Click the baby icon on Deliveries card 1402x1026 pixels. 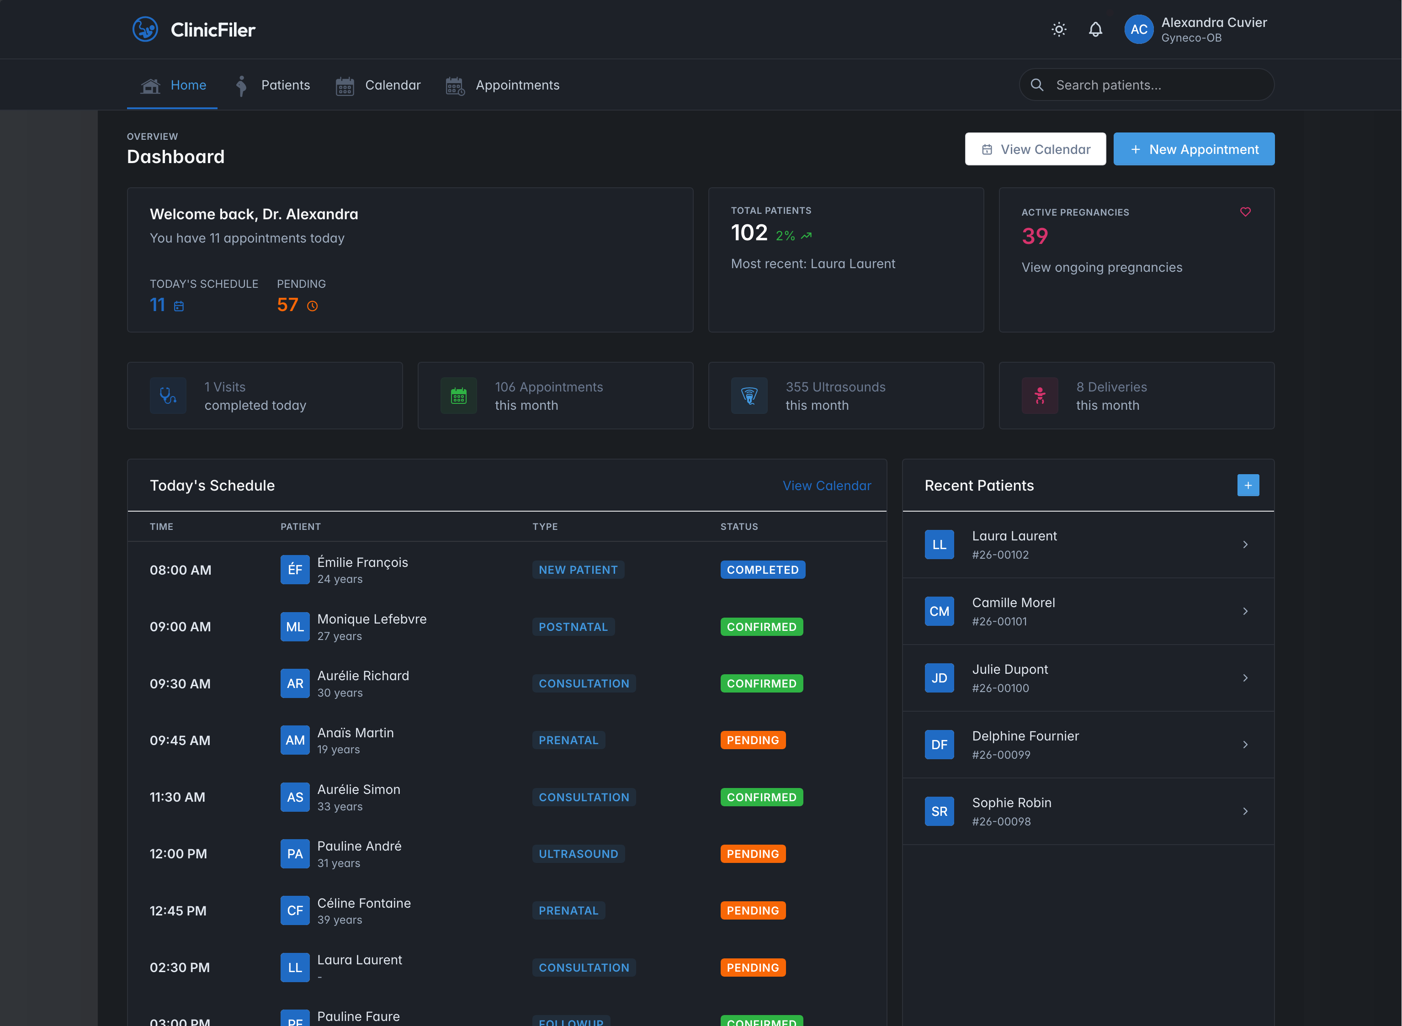1040,396
